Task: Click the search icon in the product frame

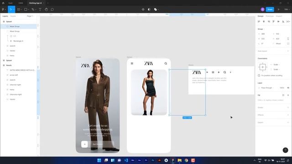Action: (166, 63)
